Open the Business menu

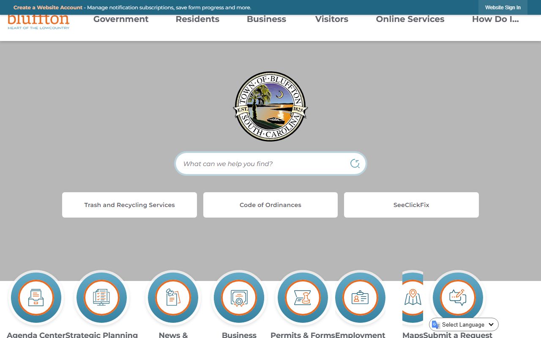click(x=266, y=19)
